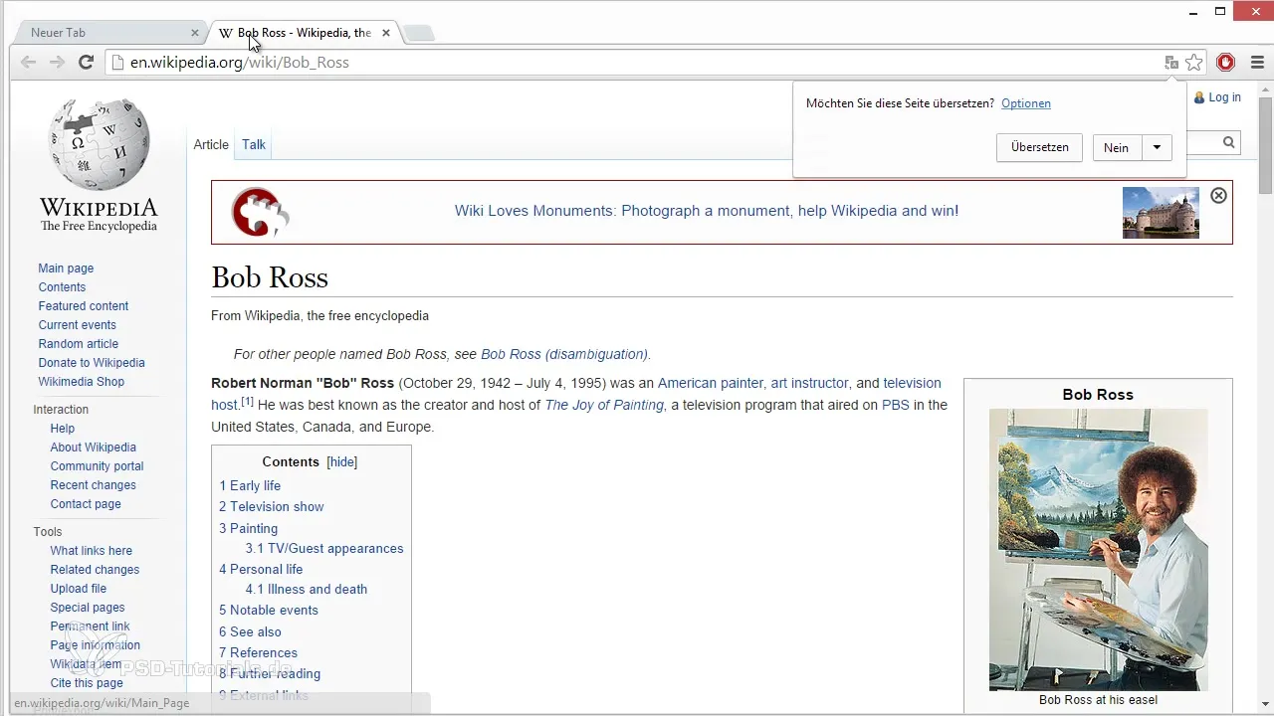Viewport: 1274px width, 716px height.
Task: Click the Log in link
Action: click(x=1224, y=97)
